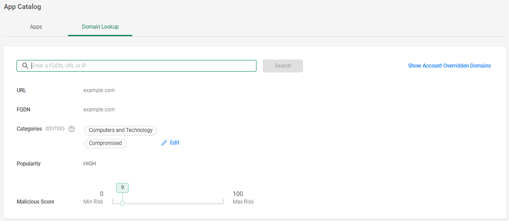Switch to the Apps tab
Screen dimensions: 509x221
36,27
